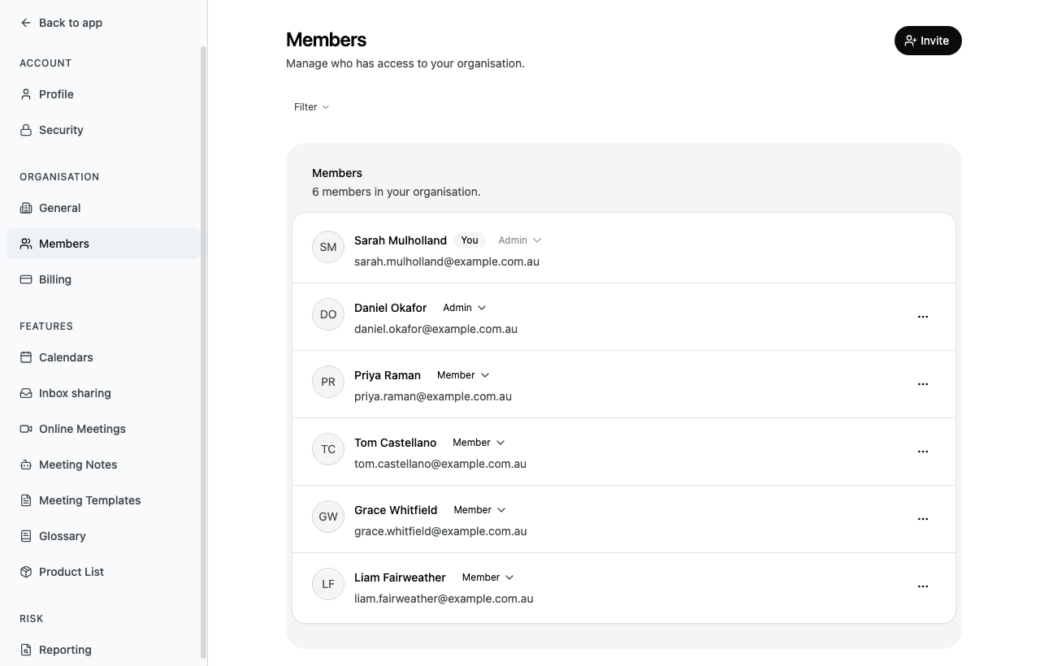Click the DO avatar for Daniel Okafor

(328, 314)
